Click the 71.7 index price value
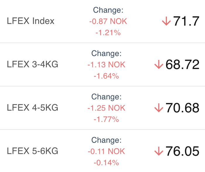This screenshot has width=205, height=172. point(186,21)
